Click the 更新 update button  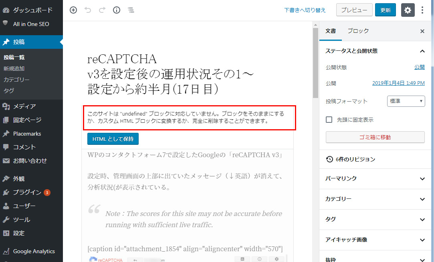386,10
